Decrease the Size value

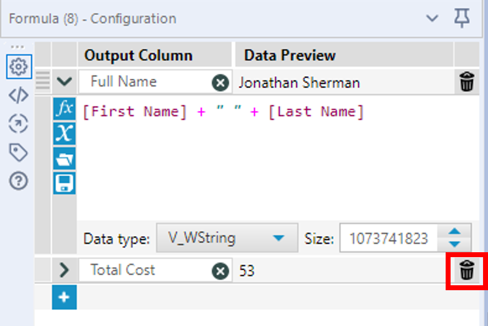[x=454, y=244]
